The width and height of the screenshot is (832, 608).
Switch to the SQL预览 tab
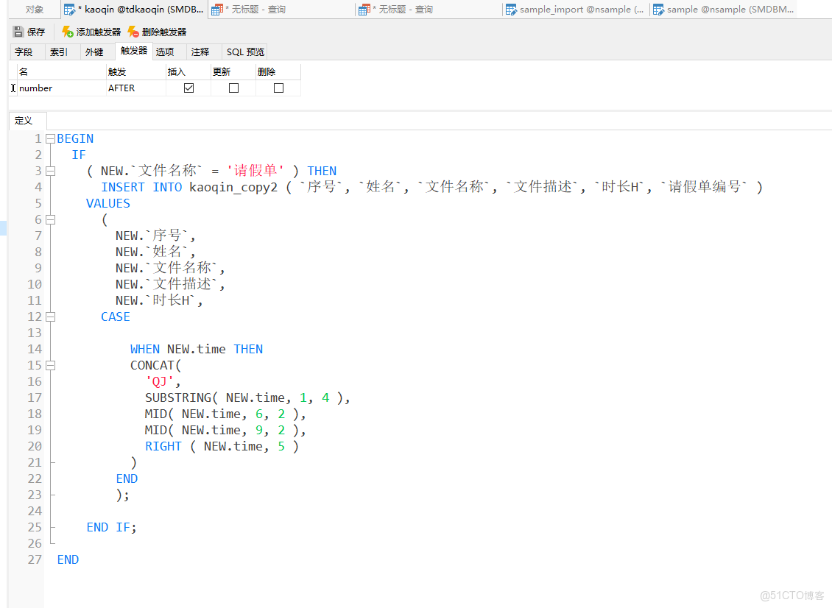pos(245,52)
